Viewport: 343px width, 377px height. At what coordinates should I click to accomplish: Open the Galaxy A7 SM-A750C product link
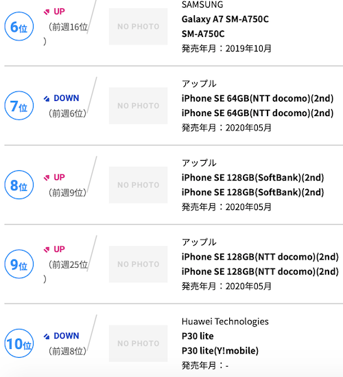[x=225, y=19]
